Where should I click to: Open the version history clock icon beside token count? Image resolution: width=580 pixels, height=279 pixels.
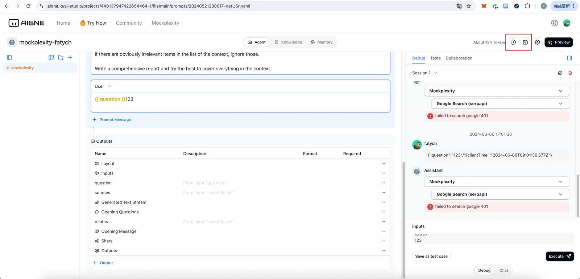point(513,42)
